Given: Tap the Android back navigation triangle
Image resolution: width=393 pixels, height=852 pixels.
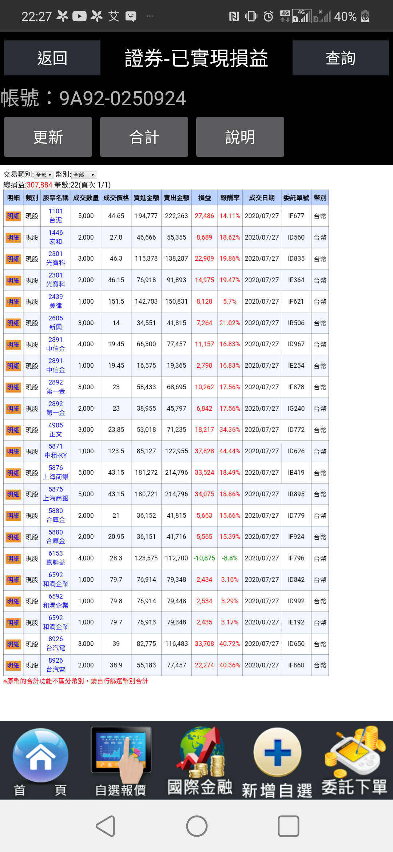Looking at the screenshot, I should (x=106, y=826).
